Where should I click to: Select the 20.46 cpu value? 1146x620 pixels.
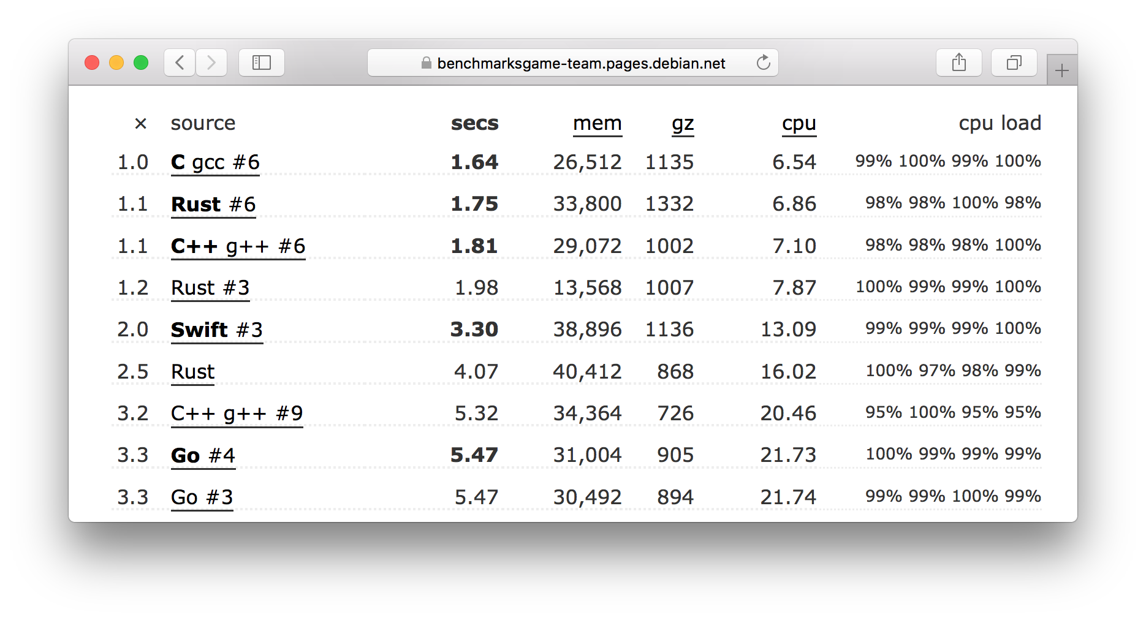pyautogui.click(x=788, y=414)
